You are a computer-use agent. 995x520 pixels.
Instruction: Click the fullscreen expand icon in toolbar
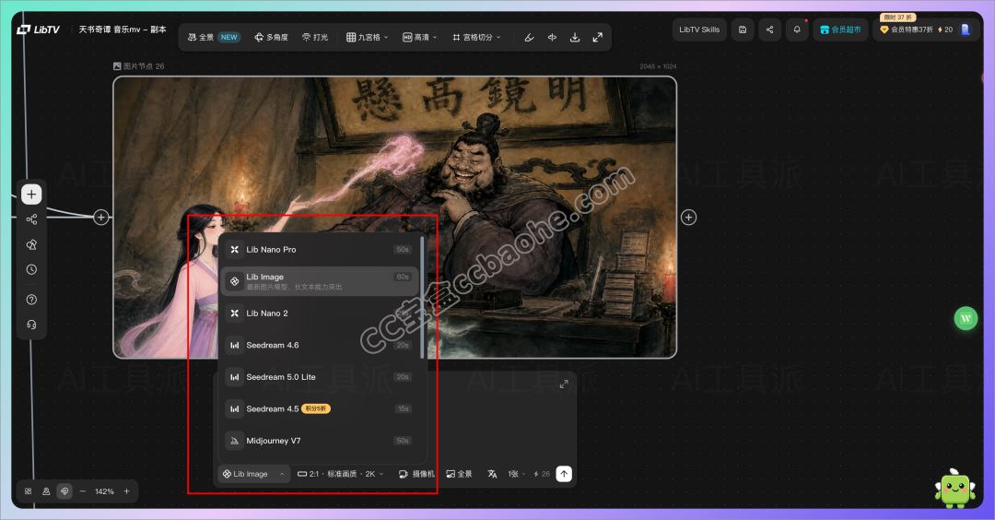click(x=597, y=38)
